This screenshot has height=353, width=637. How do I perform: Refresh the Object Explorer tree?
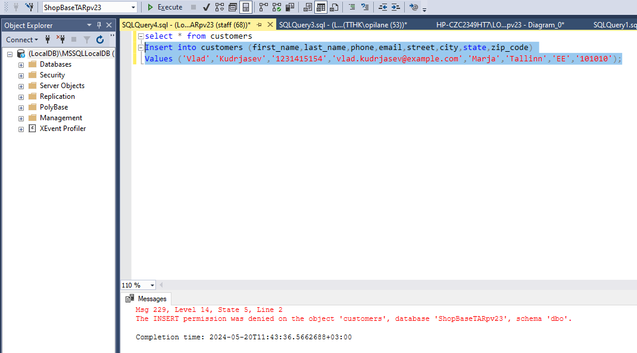pyautogui.click(x=99, y=39)
